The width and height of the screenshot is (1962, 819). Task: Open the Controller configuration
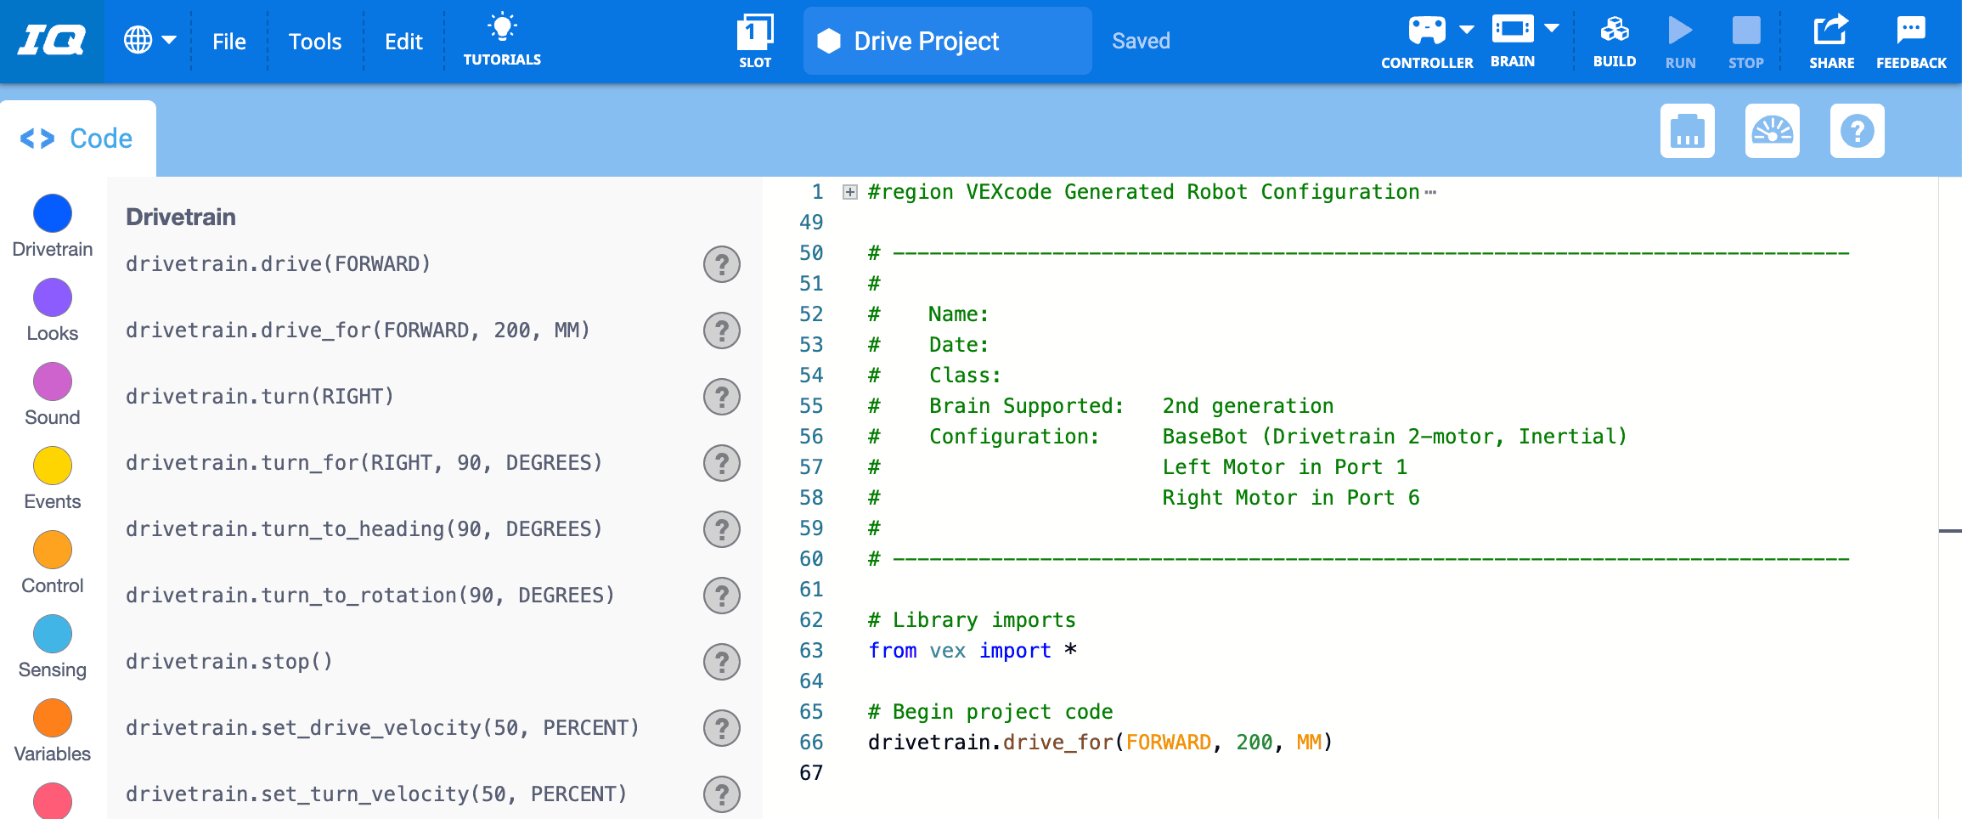pyautogui.click(x=1425, y=34)
